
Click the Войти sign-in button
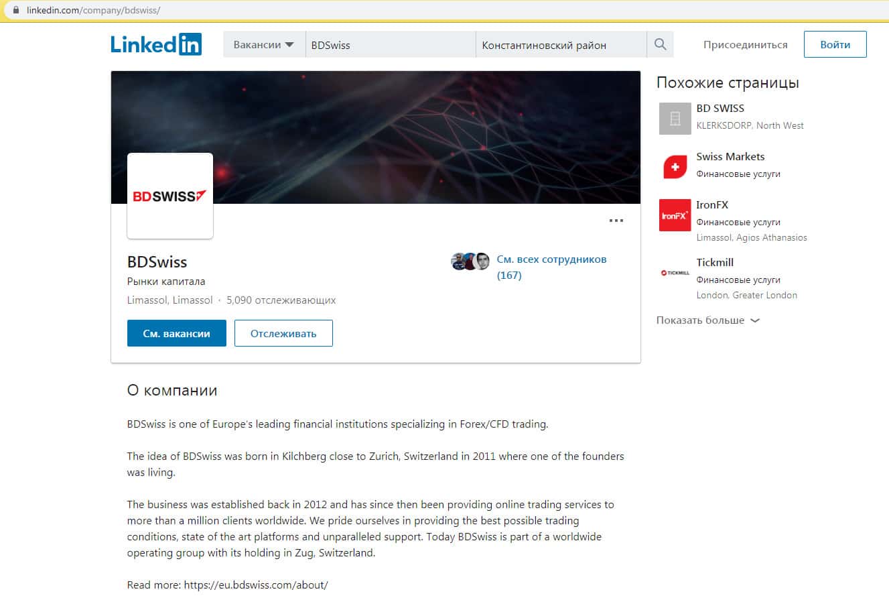click(x=835, y=44)
